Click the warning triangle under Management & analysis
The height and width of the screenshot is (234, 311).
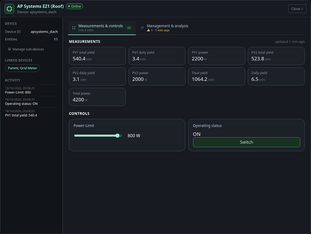148,30
